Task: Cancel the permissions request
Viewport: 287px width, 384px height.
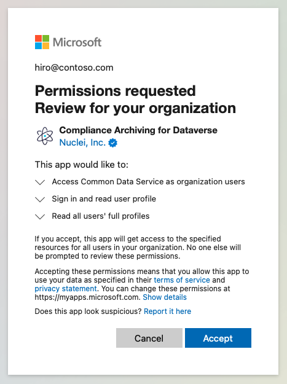Action: (149, 338)
